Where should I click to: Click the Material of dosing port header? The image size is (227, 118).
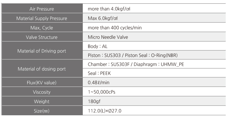point(42,68)
